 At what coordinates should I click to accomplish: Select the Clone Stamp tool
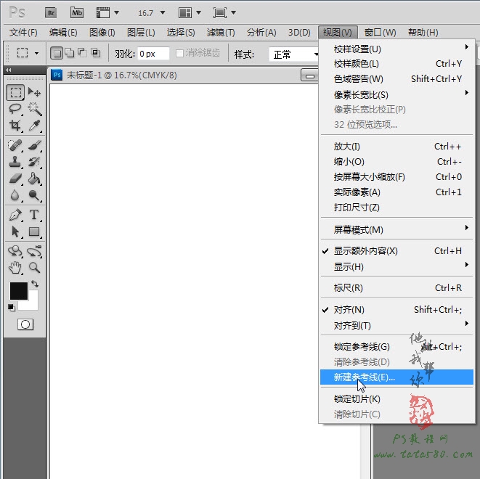coord(15,162)
